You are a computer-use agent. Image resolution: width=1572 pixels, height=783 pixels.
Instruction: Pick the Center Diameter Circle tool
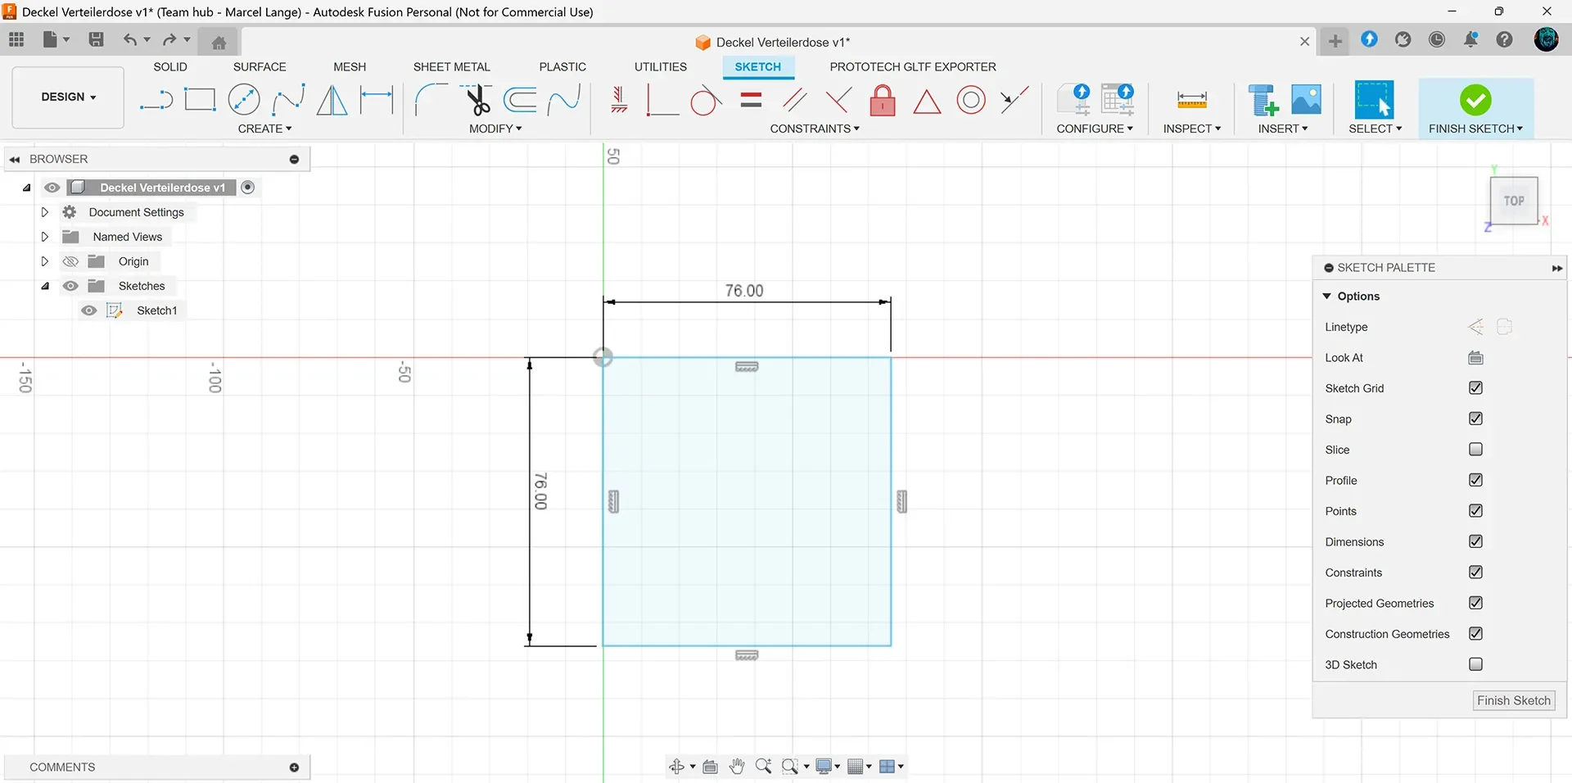coord(244,100)
